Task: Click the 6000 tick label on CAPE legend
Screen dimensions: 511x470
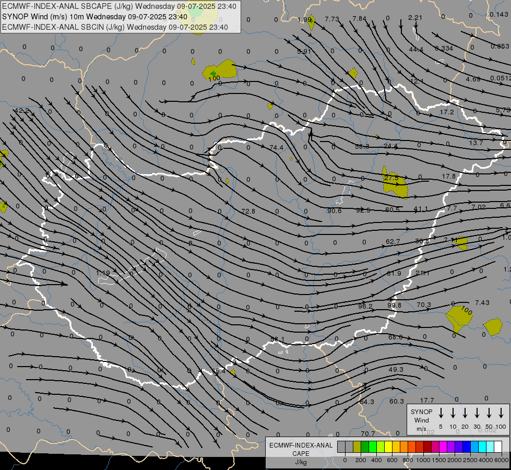Action: point(502,460)
